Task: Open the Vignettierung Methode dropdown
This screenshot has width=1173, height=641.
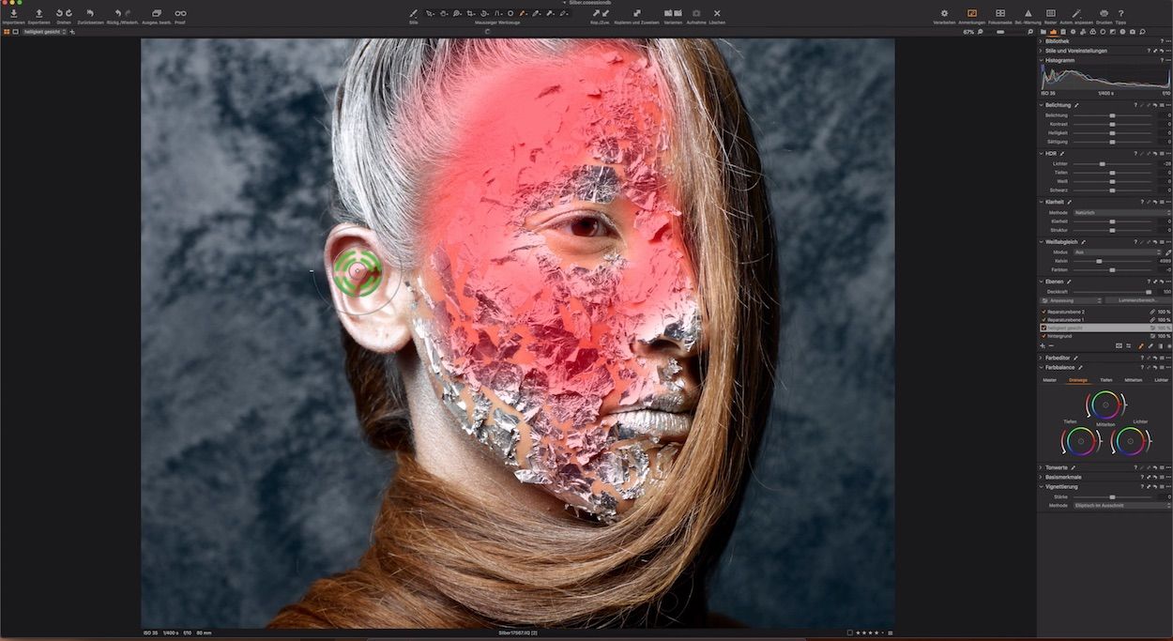Action: coord(1122,506)
